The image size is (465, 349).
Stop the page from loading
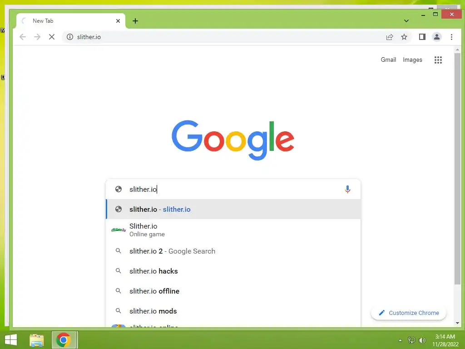click(x=52, y=37)
